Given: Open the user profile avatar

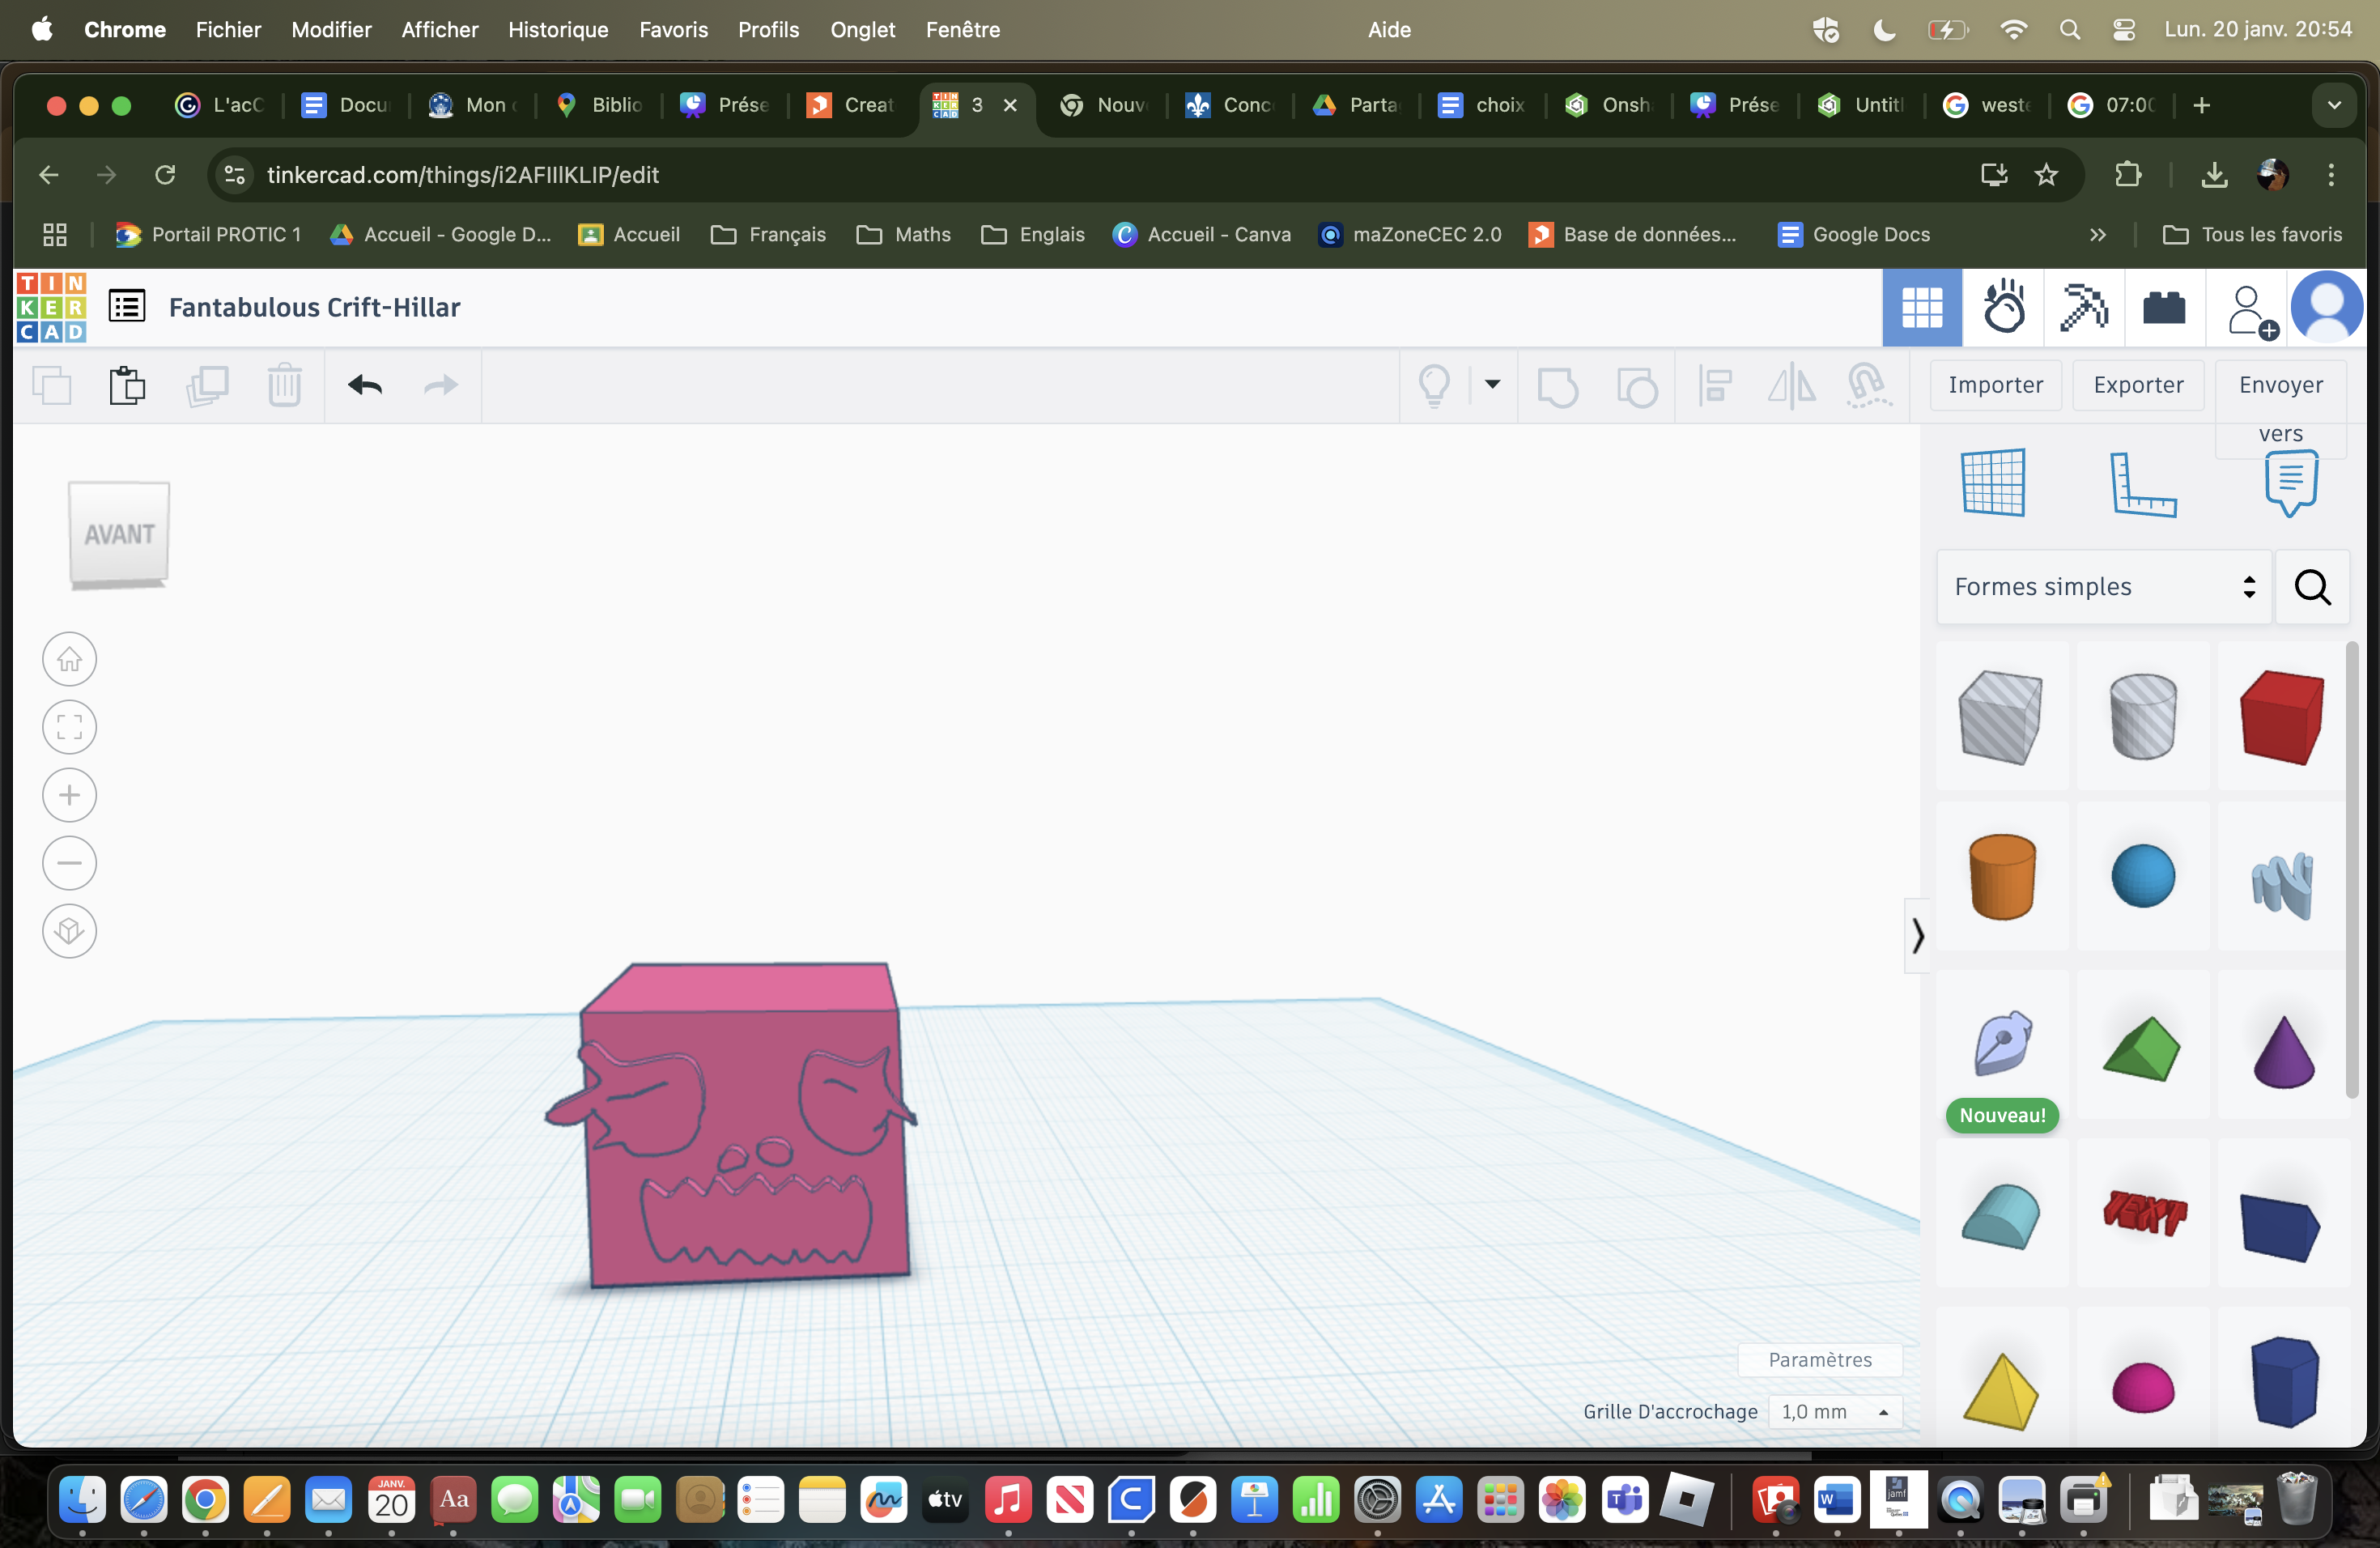Looking at the screenshot, I should pyautogui.click(x=2327, y=307).
